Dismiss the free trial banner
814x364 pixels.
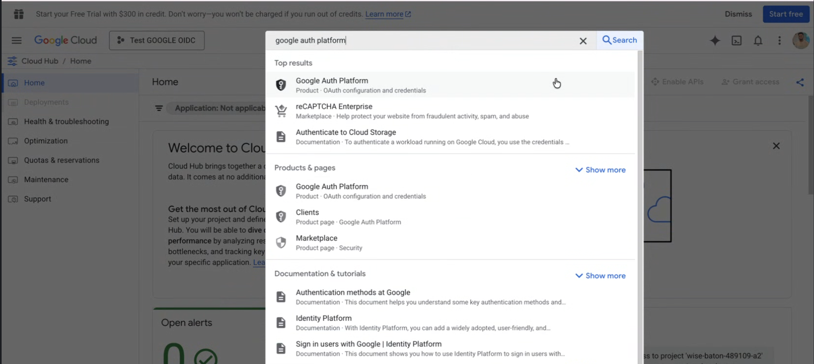738,14
